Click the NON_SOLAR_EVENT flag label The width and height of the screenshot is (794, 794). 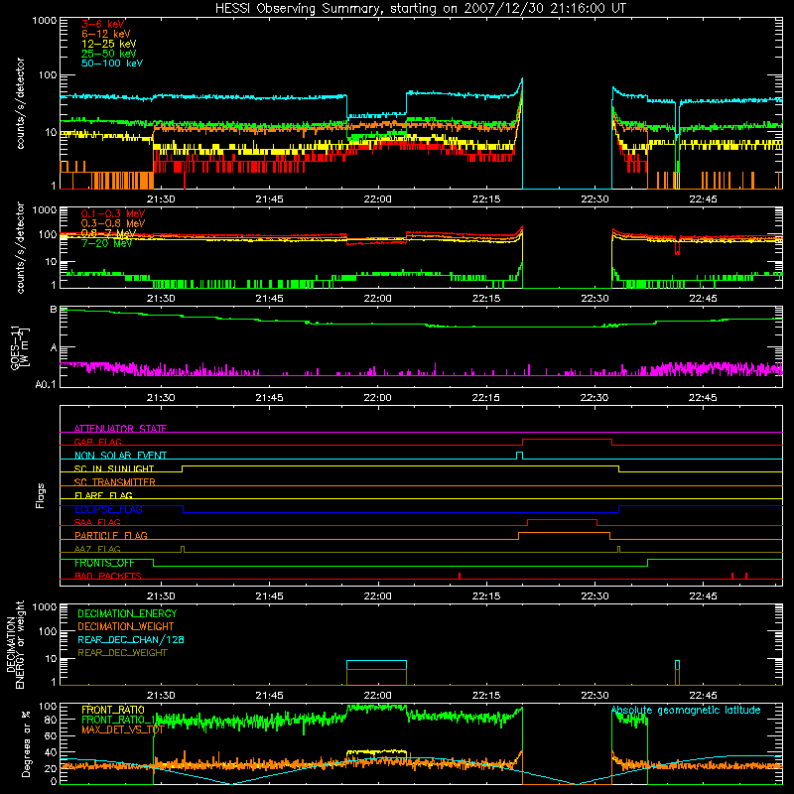pyautogui.click(x=120, y=456)
